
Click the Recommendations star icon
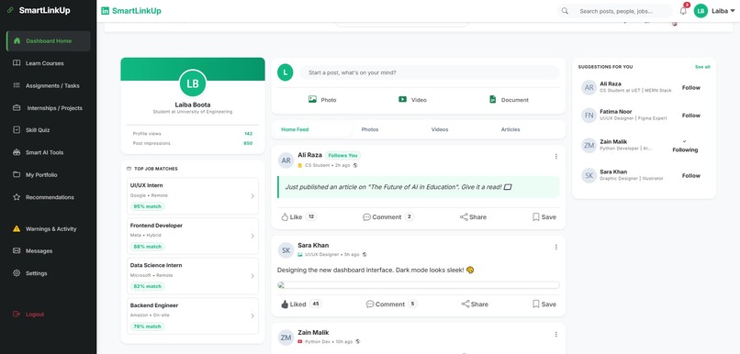click(17, 197)
